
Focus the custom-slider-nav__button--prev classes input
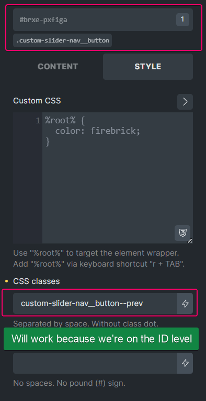(x=95, y=303)
